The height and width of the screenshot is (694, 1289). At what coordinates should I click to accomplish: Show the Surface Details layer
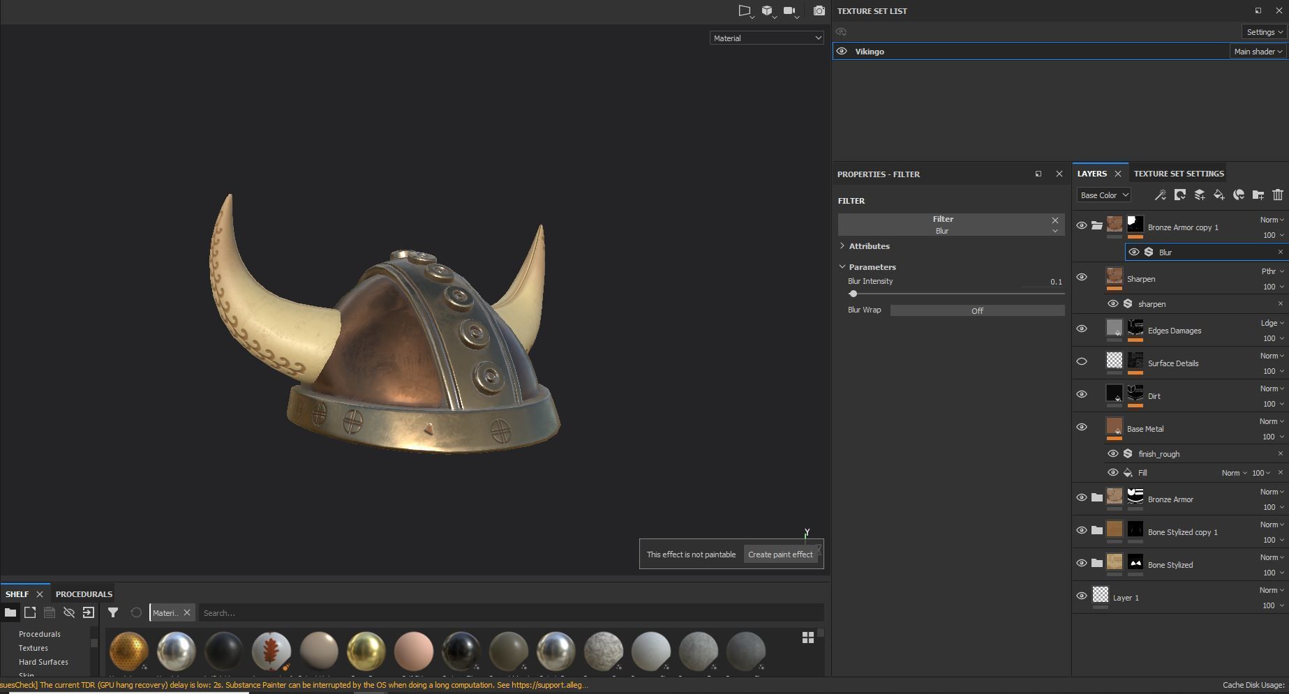pos(1082,361)
